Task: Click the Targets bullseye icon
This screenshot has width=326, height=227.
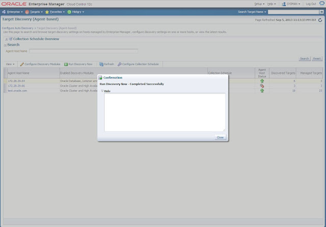Action: [x=27, y=12]
